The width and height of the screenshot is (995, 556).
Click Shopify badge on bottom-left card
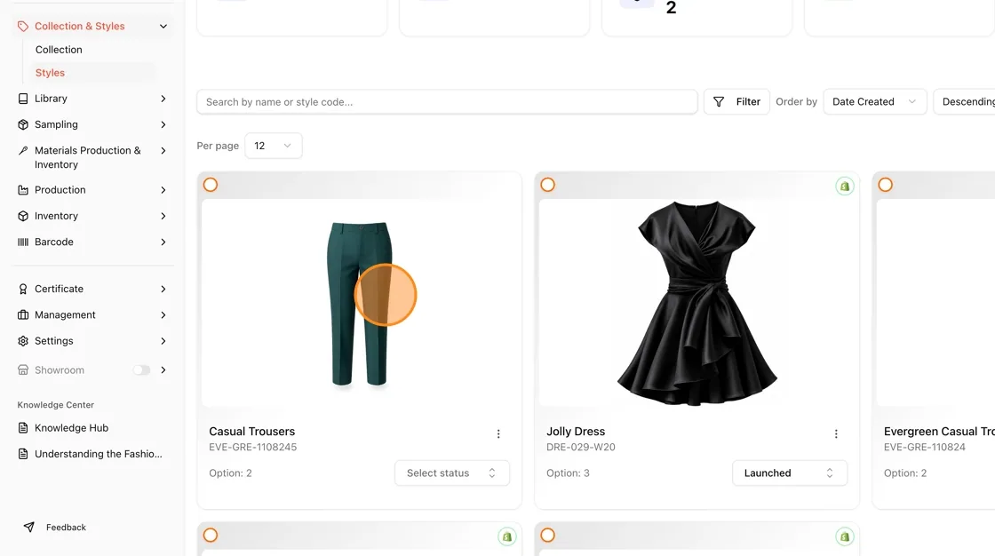[x=506, y=537]
